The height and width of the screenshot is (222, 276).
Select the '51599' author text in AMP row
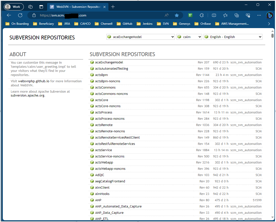257,200
